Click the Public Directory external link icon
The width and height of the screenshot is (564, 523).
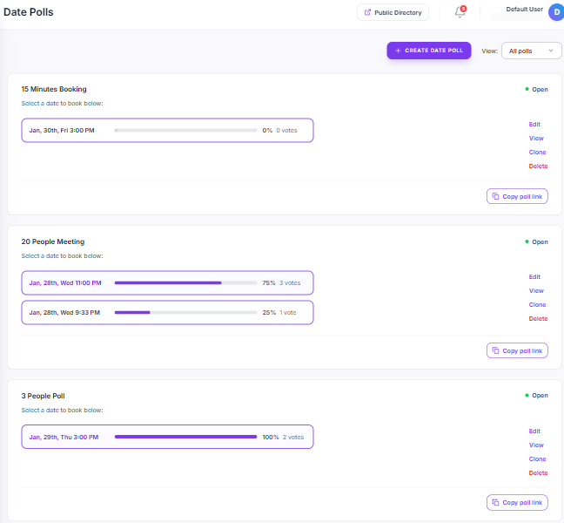(367, 12)
